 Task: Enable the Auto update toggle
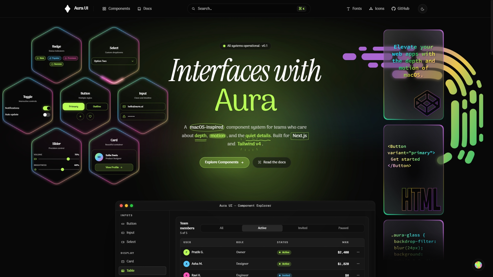pyautogui.click(x=46, y=115)
